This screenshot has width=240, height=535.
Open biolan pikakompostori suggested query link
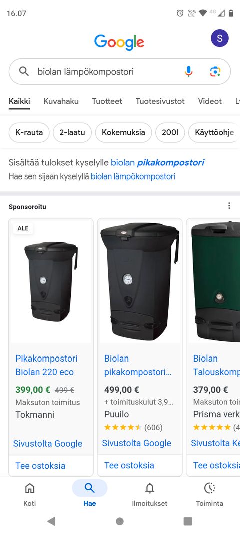click(157, 163)
